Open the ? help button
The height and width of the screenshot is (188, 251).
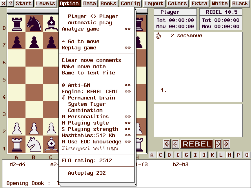(11, 4)
